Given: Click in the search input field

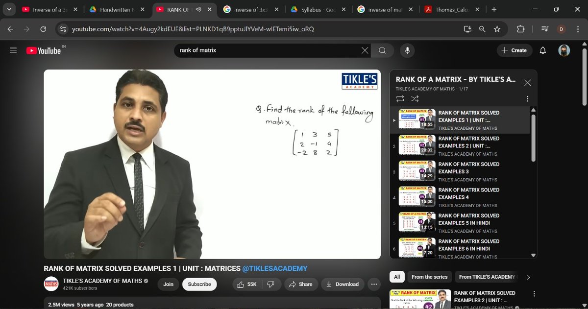Looking at the screenshot, I should [x=267, y=50].
